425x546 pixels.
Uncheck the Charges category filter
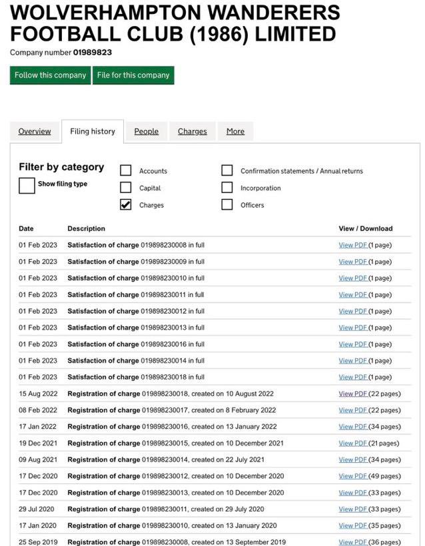pos(125,204)
